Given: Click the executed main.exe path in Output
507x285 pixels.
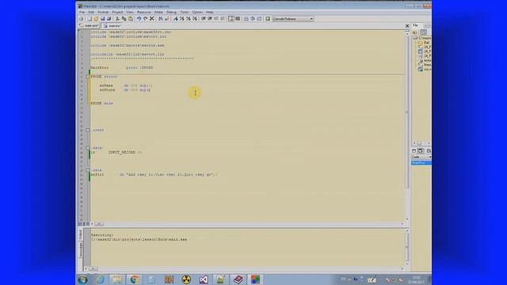Looking at the screenshot, I should (139, 239).
